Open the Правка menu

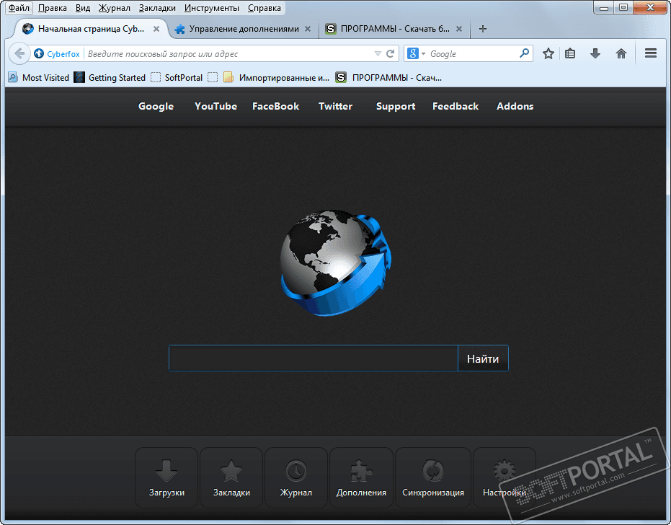pyautogui.click(x=52, y=8)
